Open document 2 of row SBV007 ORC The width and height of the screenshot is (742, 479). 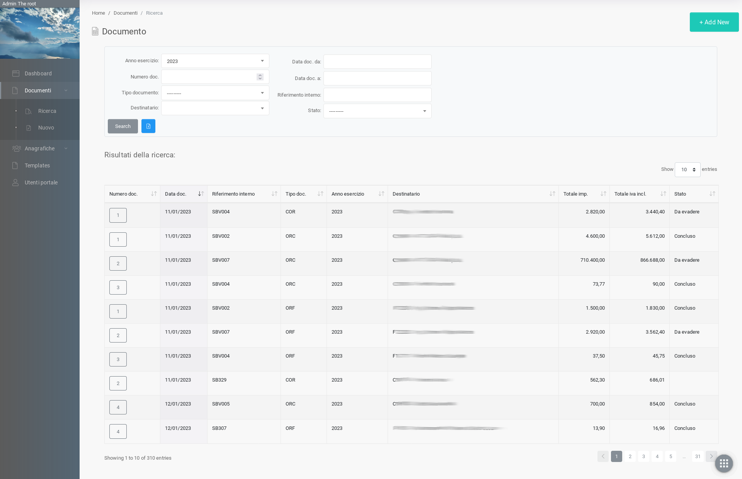(118, 263)
